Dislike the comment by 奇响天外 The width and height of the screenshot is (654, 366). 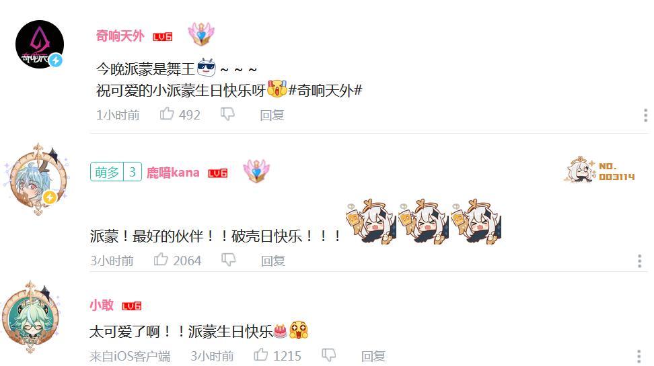227,114
